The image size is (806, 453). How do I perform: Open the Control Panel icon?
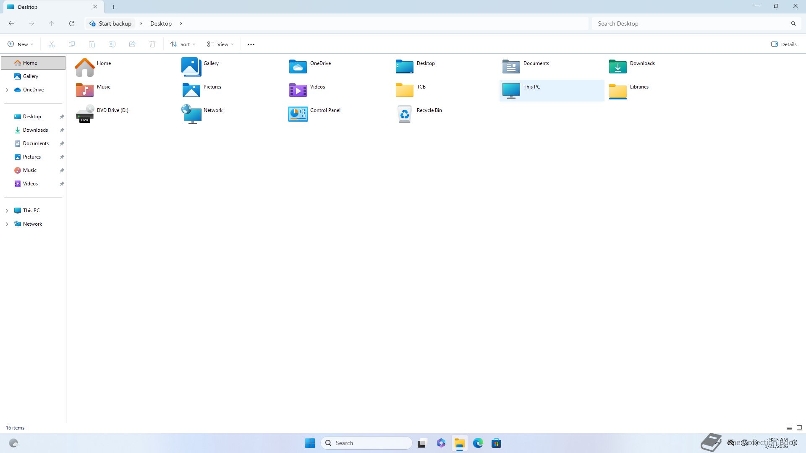pos(298,114)
